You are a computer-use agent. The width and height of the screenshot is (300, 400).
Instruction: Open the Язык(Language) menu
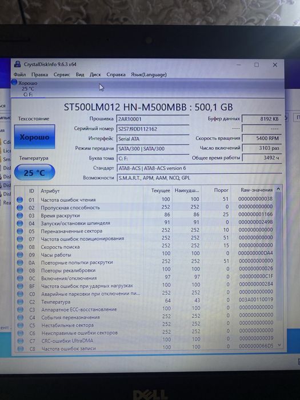tap(149, 74)
